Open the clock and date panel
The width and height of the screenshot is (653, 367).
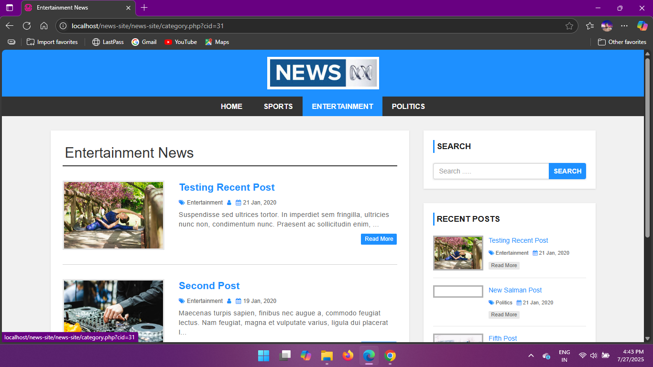pyautogui.click(x=631, y=356)
